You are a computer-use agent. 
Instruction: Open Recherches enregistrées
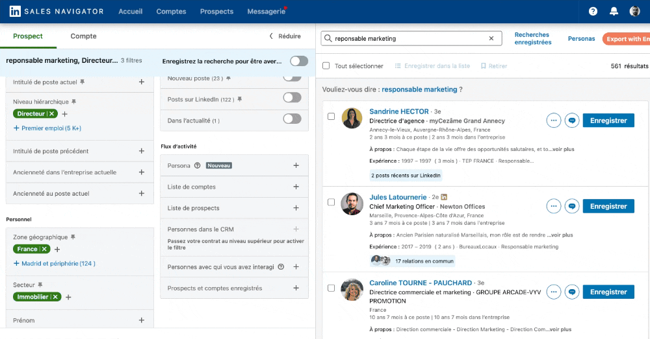tap(533, 38)
